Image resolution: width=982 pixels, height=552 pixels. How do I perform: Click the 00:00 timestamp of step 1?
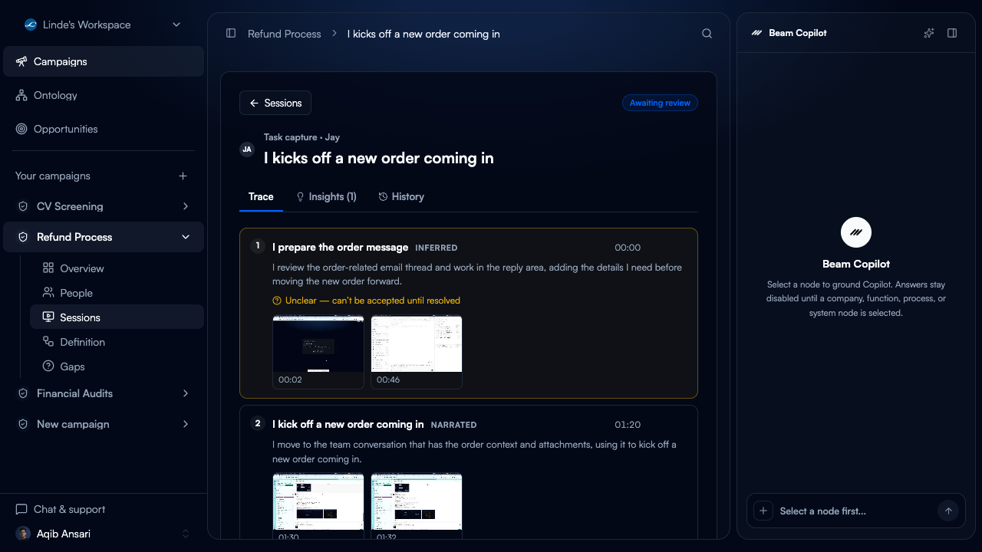tap(628, 248)
